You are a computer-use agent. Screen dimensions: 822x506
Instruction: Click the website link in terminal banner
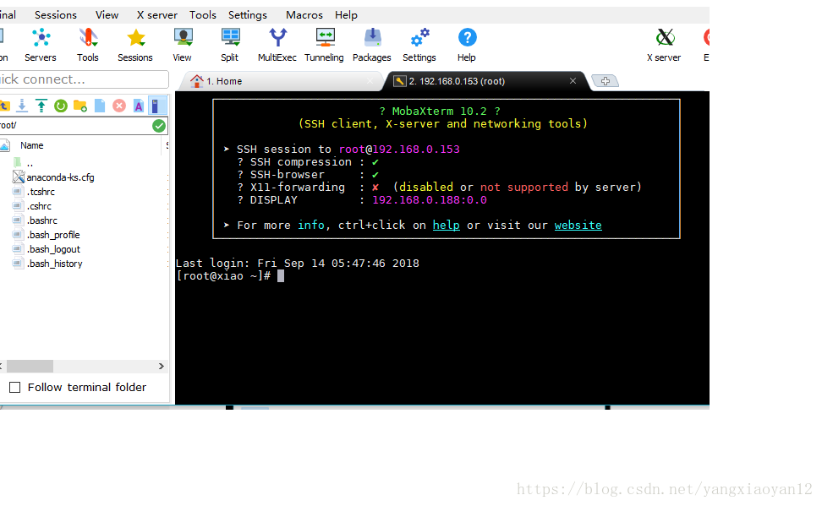coord(578,226)
